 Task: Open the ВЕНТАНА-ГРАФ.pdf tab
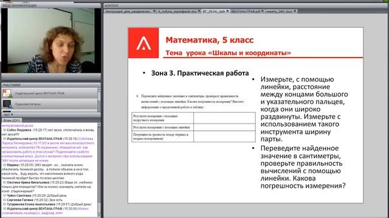(247, 12)
